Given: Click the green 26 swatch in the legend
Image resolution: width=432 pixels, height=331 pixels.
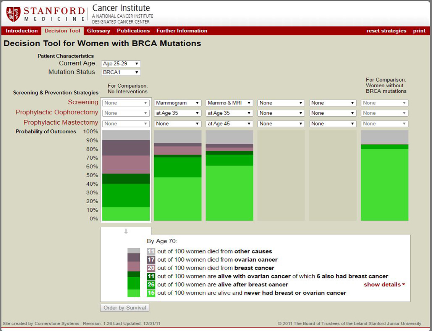Looking at the screenshot, I should point(151,284).
